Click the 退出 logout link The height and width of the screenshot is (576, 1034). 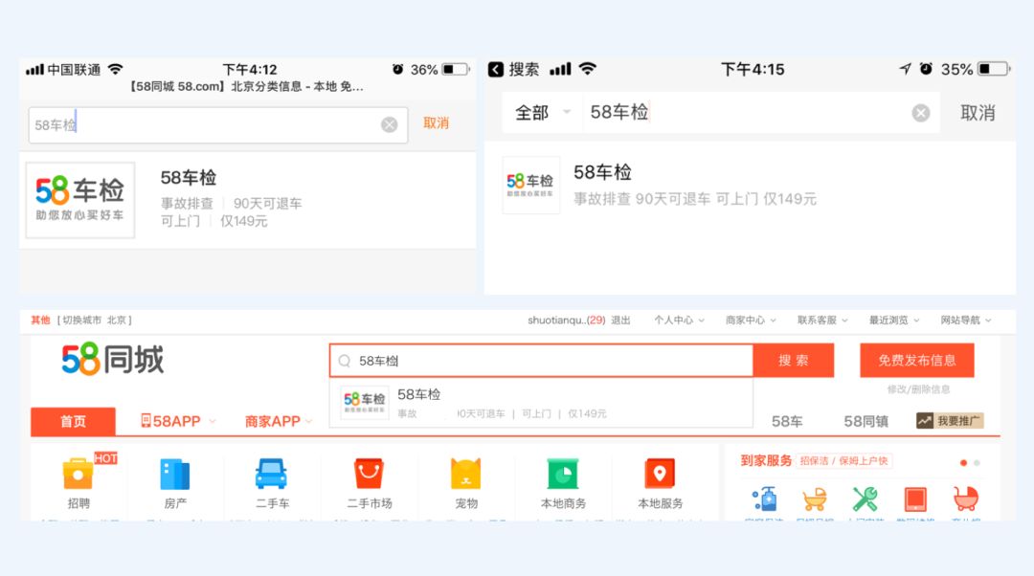click(620, 321)
